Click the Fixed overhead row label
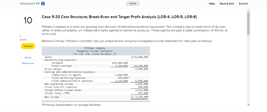 point(62,66)
